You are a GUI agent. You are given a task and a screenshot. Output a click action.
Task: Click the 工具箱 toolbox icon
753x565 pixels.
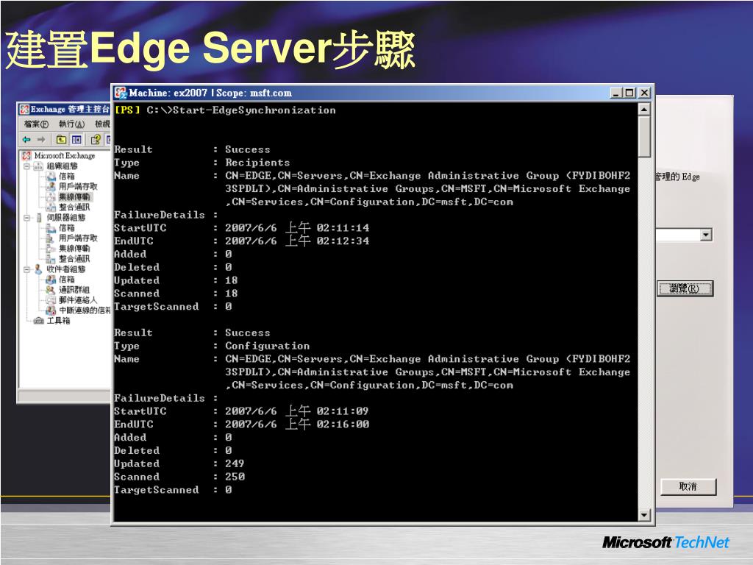click(39, 321)
